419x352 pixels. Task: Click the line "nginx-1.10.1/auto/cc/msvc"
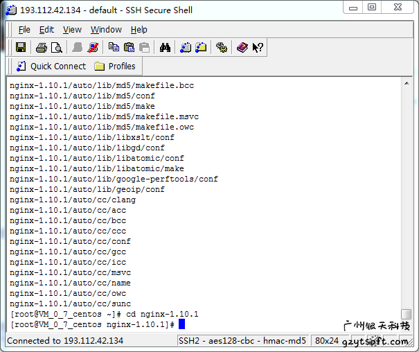coord(70,272)
